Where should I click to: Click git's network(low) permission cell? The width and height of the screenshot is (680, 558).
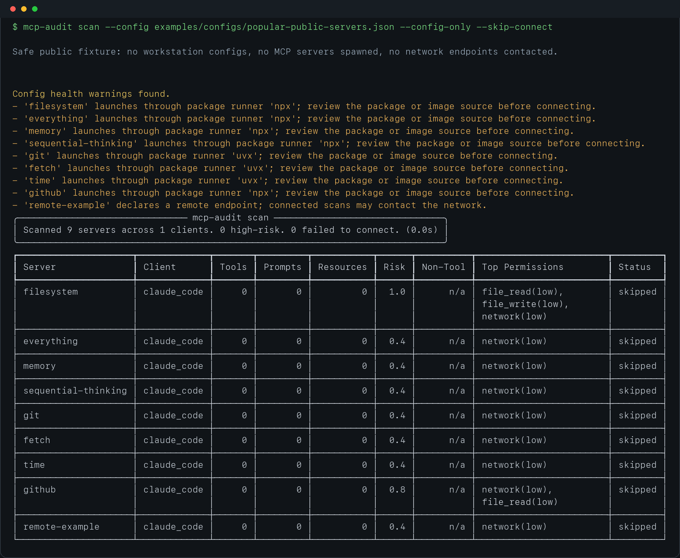(514, 415)
